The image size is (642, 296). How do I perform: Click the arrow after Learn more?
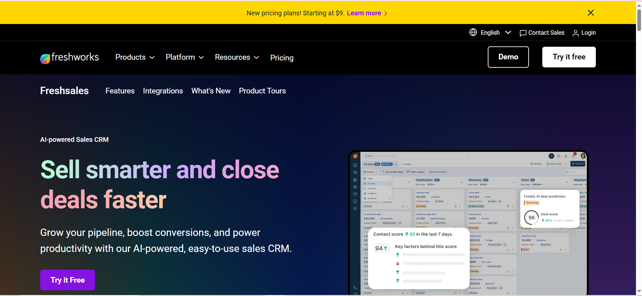point(386,13)
